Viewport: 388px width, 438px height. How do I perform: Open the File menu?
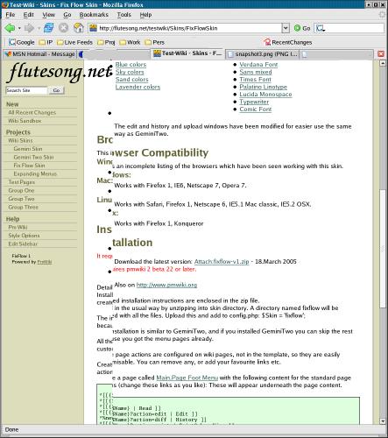[11, 15]
